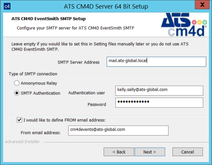Click the 'Leave empty if you would like' instructions
Image resolution: width=212 pixels, height=165 pixels.
[100, 47]
